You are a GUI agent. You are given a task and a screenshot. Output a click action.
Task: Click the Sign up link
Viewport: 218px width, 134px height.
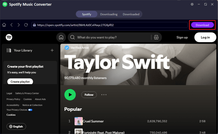click(182, 37)
